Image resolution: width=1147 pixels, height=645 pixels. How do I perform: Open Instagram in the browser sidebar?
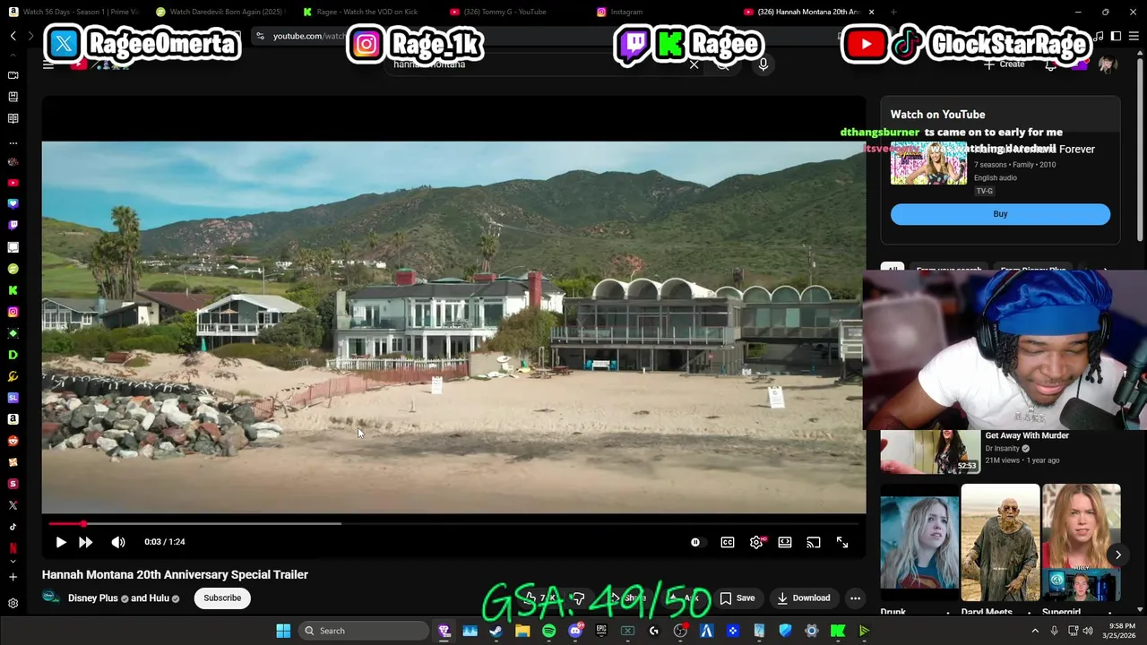tap(13, 312)
